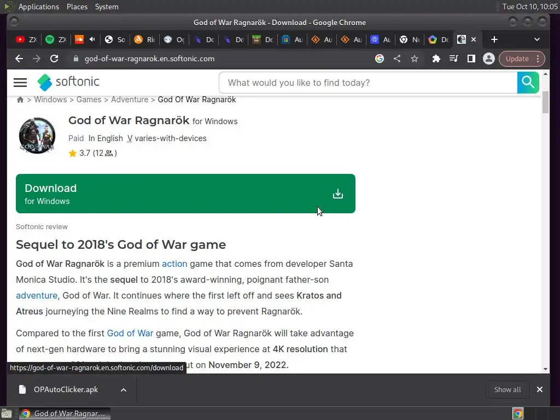Open the Adventure breadcrumb link
The image size is (560, 420).
click(130, 100)
